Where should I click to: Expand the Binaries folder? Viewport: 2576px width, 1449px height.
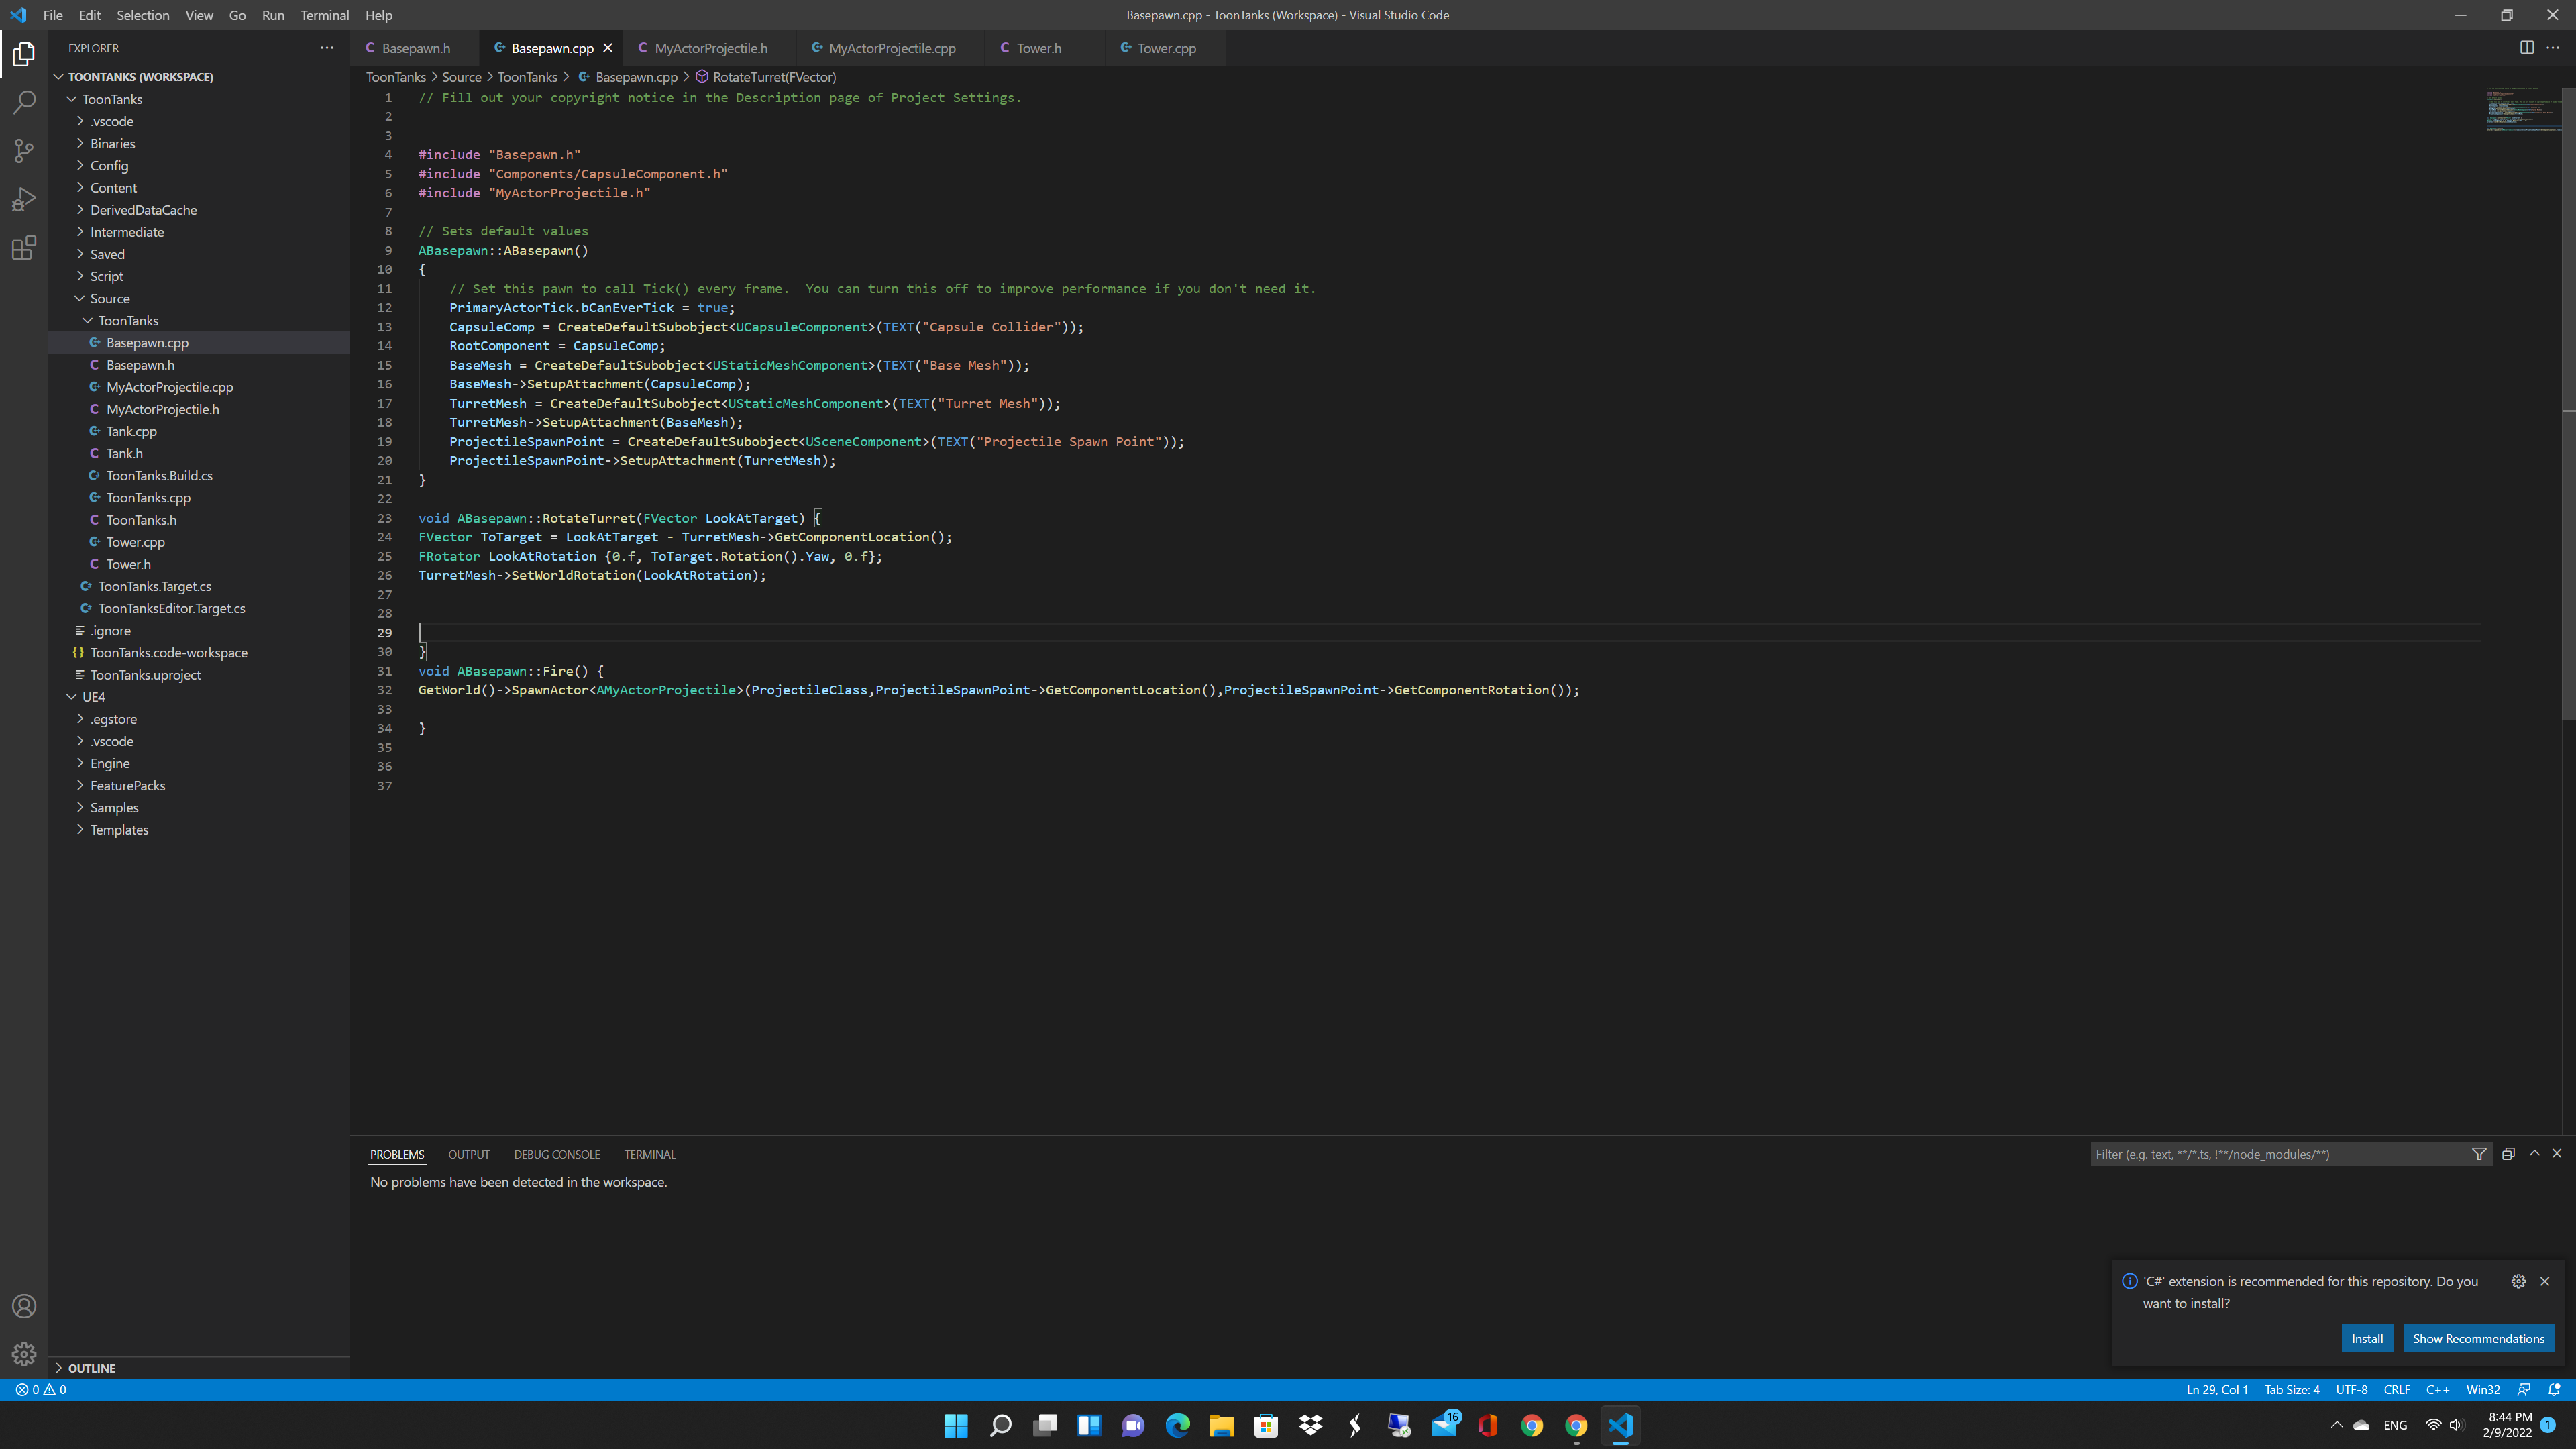coord(112,143)
